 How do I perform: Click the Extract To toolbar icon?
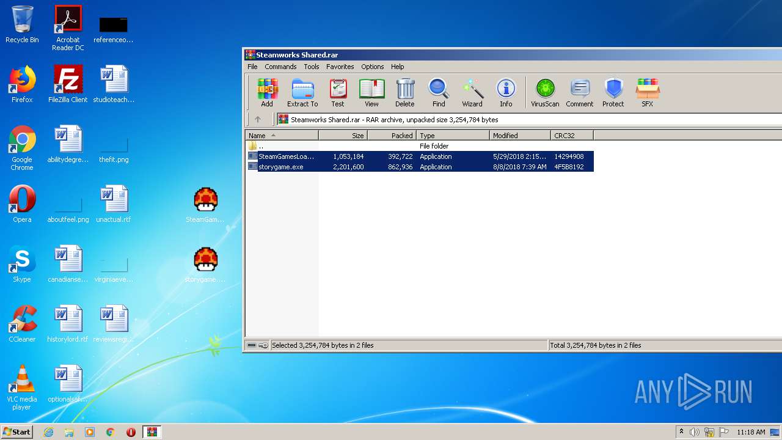tap(302, 93)
